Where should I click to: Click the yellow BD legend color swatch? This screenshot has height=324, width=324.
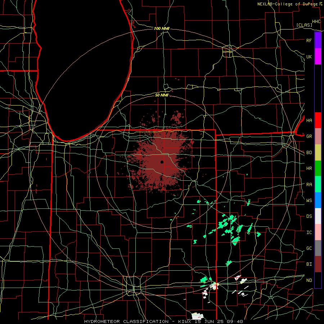[318, 153]
